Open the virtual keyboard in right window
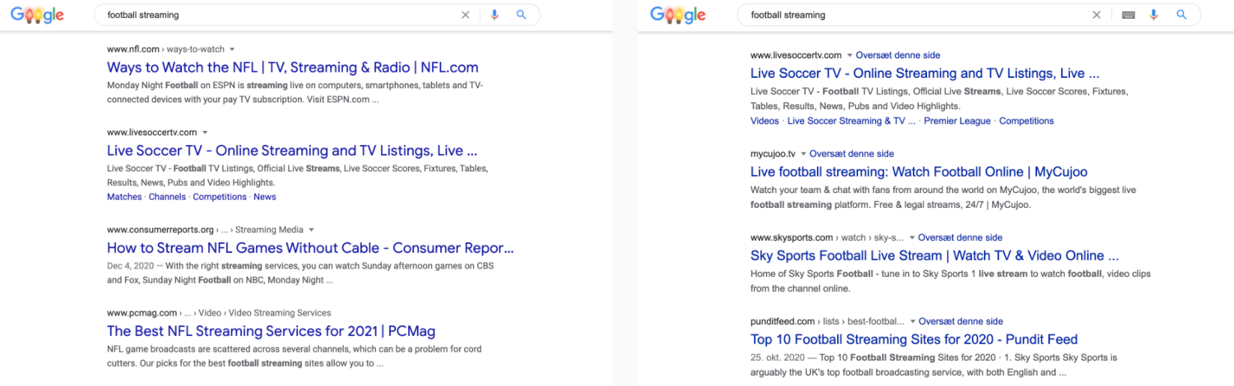Viewport: 1234px width, 386px height. [x=1128, y=15]
